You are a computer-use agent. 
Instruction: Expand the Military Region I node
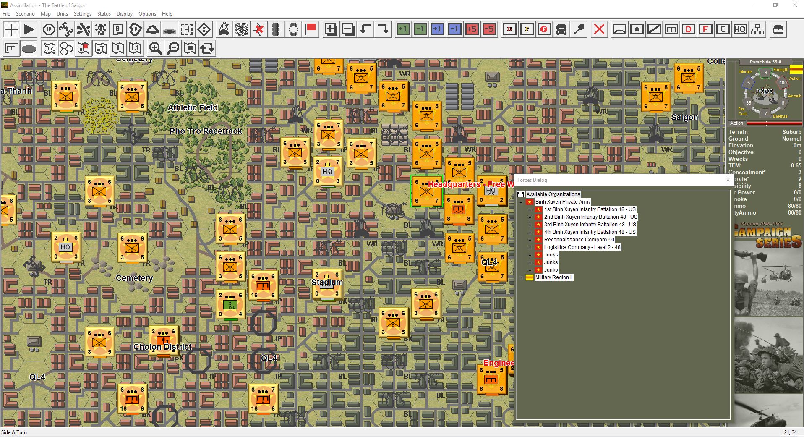521,277
